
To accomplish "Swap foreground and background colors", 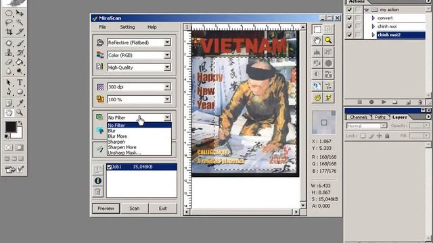I will (20, 123).
